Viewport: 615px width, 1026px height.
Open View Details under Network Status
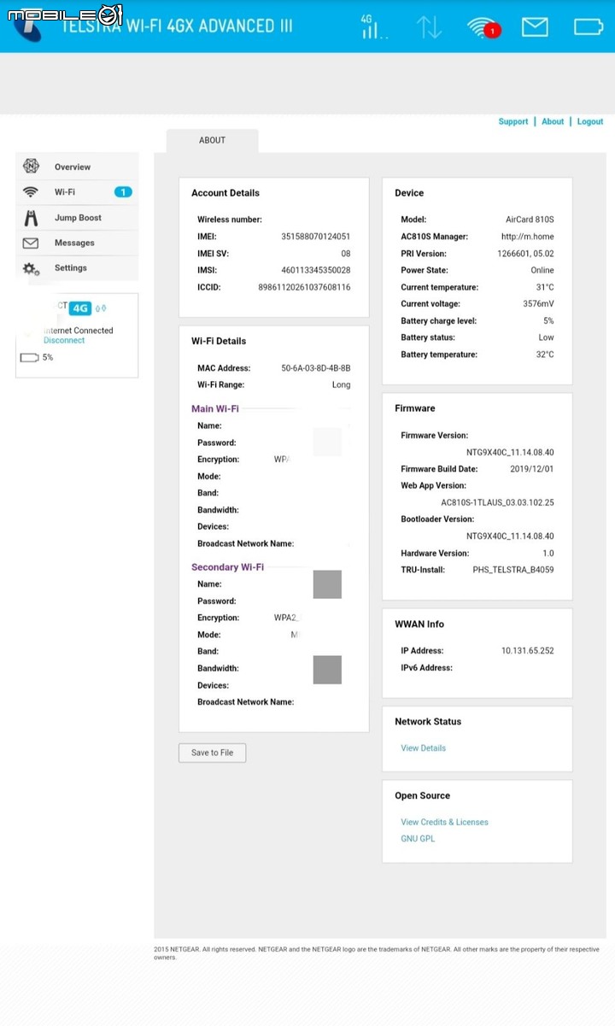point(423,748)
